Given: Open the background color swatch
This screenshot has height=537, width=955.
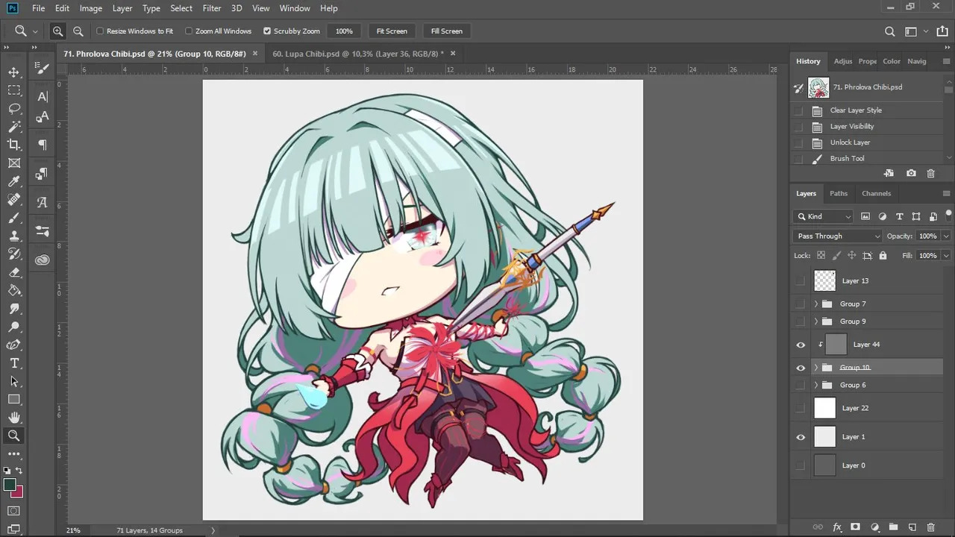Looking at the screenshot, I should coord(18,493).
